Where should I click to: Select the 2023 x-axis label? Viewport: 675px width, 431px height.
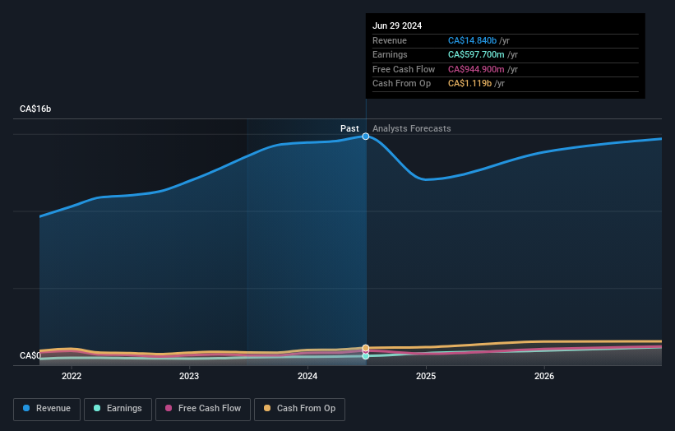point(189,376)
